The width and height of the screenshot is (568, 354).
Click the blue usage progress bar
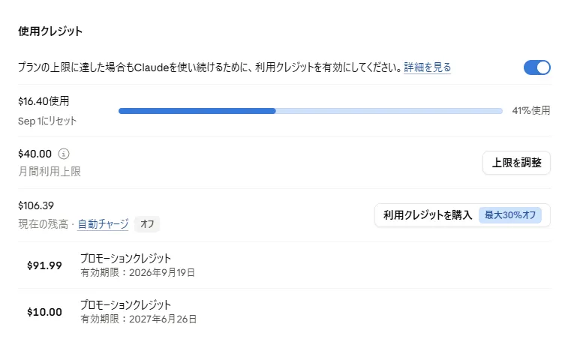311,111
